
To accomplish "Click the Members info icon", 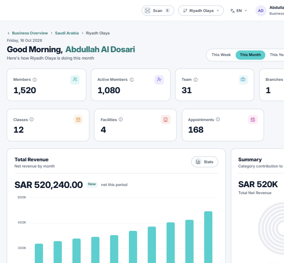I will click(34, 80).
